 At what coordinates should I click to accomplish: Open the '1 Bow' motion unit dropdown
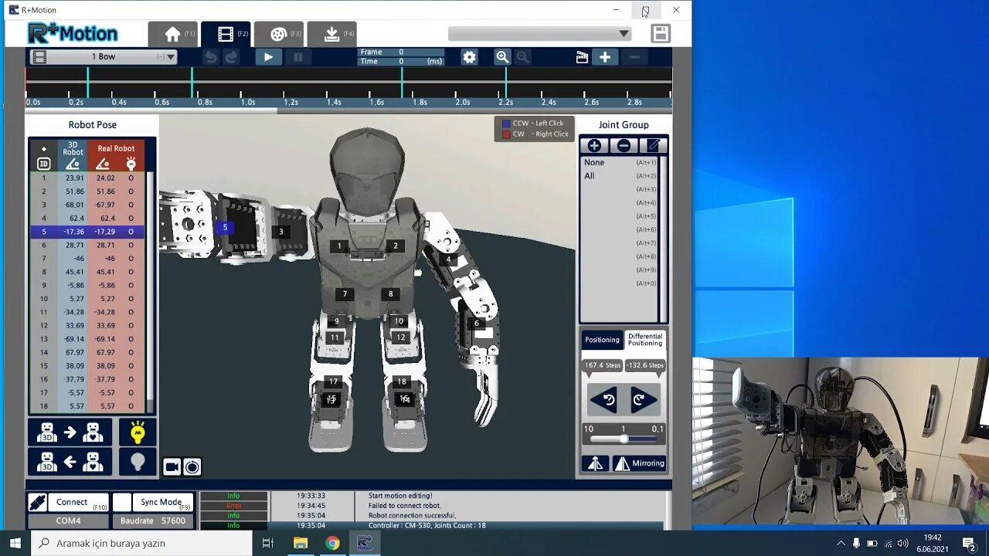[x=104, y=56]
